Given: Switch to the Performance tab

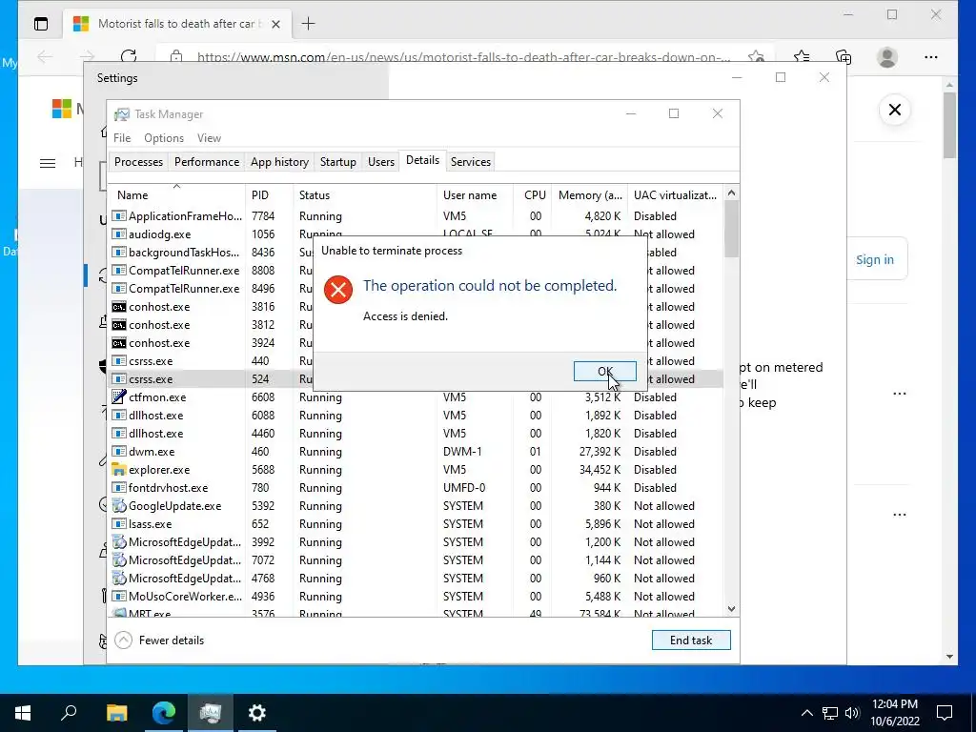Looking at the screenshot, I should (207, 162).
